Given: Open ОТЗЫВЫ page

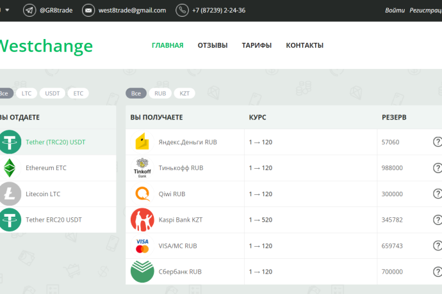Looking at the screenshot, I should pyautogui.click(x=213, y=45).
